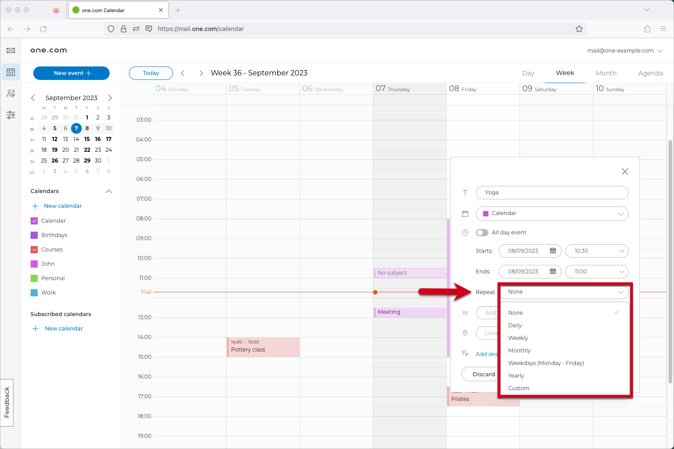
Task: Click the Work calendar blue color swatch
Action: (x=34, y=293)
